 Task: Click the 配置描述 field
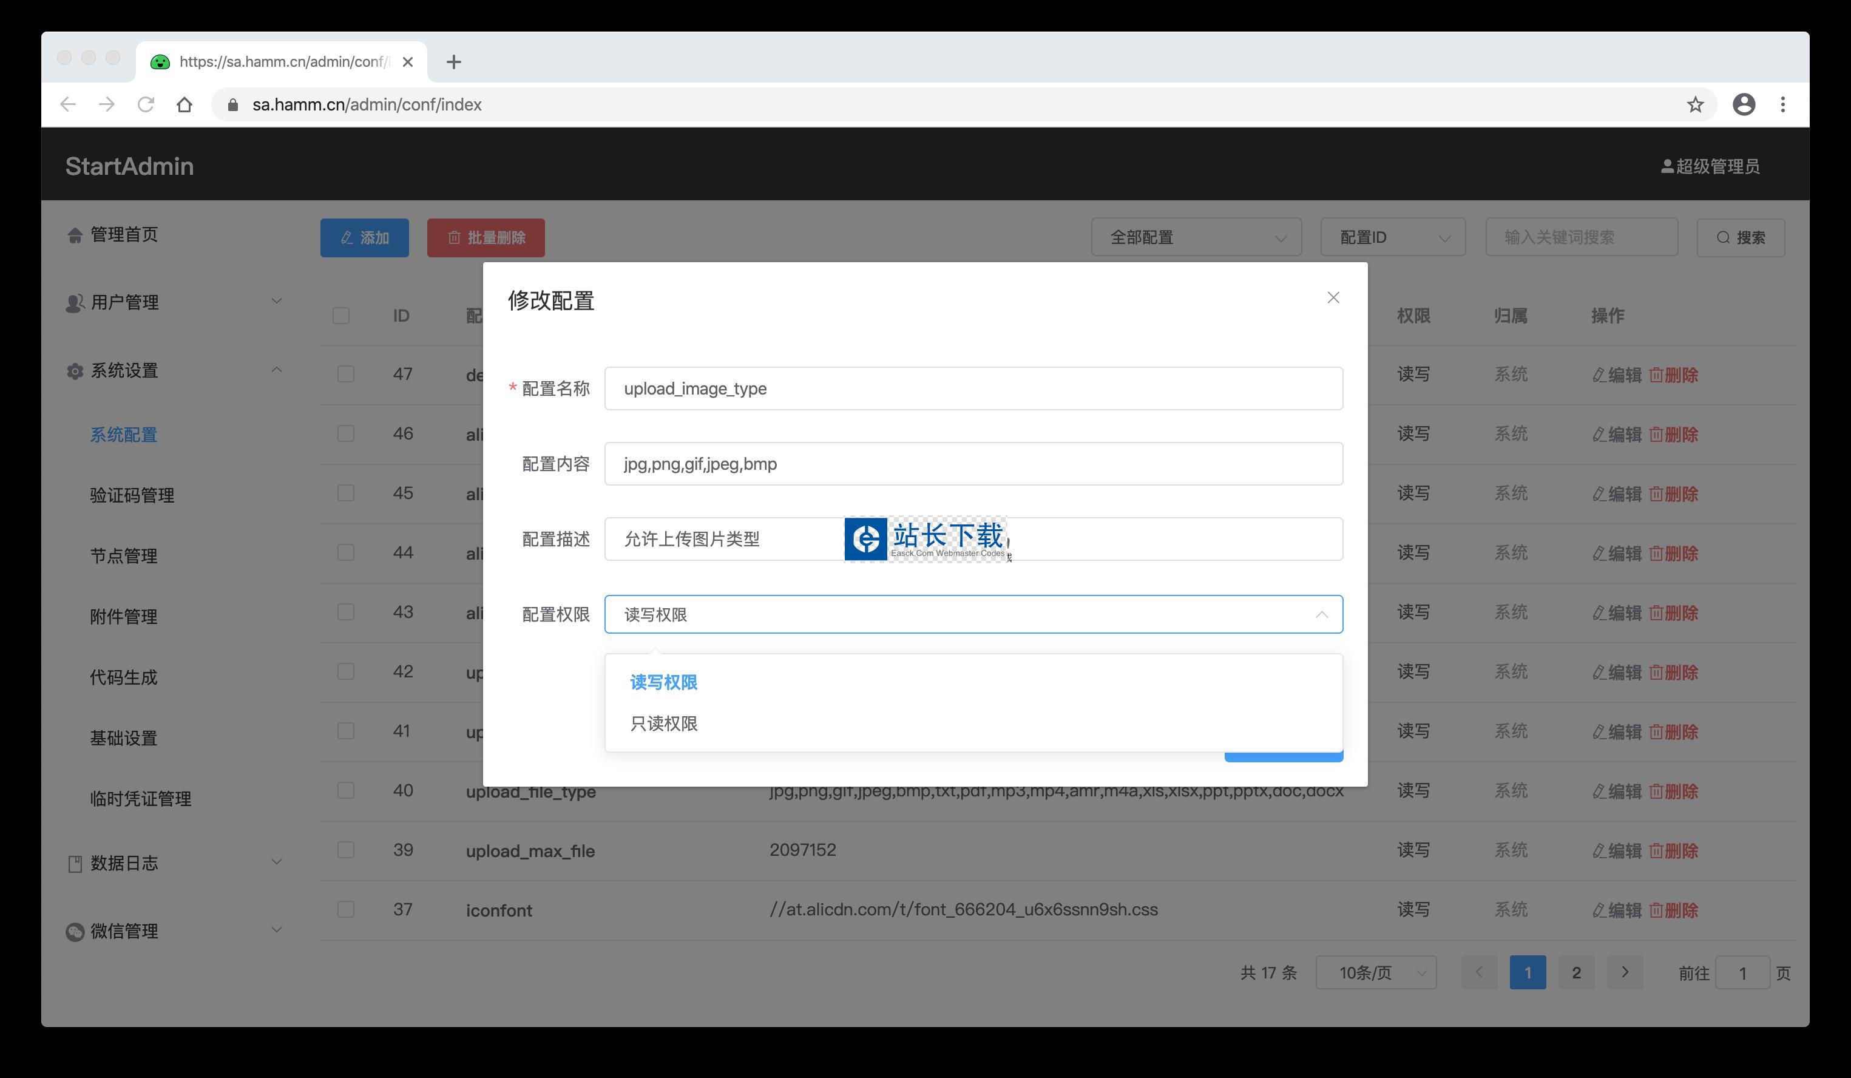(973, 538)
